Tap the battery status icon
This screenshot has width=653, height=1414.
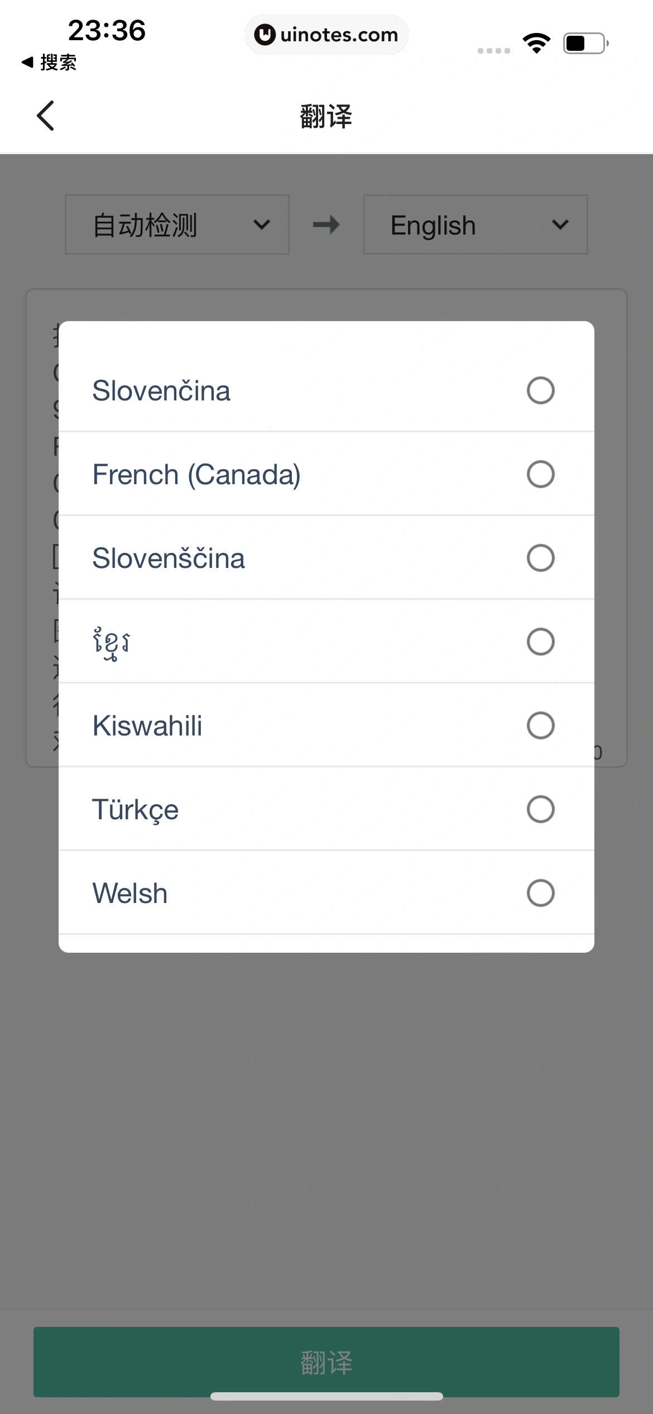pos(585,43)
